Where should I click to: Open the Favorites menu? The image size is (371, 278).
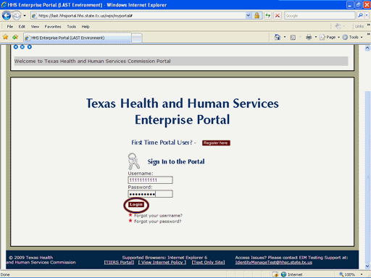click(x=53, y=27)
